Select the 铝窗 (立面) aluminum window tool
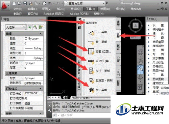The width and height of the screenshot is (169, 124). point(99,52)
